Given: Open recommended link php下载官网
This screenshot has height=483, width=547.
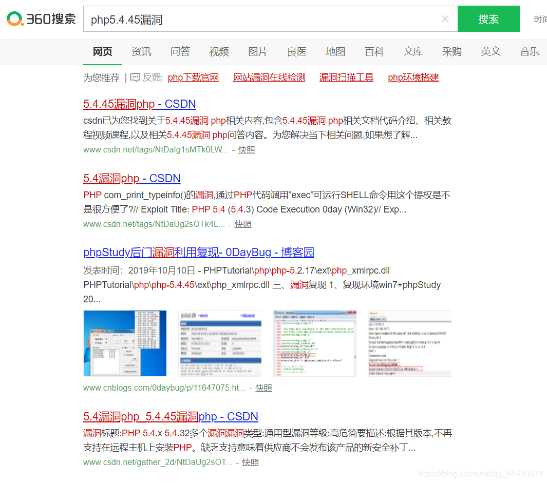Looking at the screenshot, I should coord(193,78).
